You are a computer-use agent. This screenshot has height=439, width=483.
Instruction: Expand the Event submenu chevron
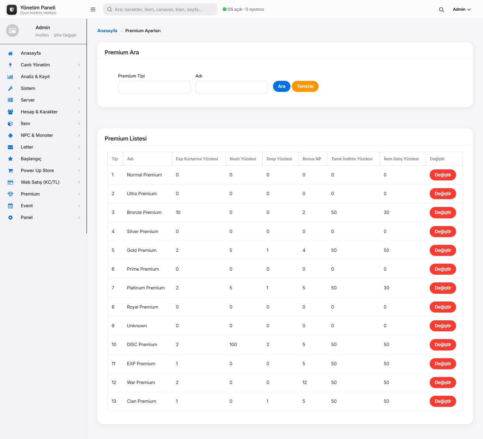click(79, 206)
